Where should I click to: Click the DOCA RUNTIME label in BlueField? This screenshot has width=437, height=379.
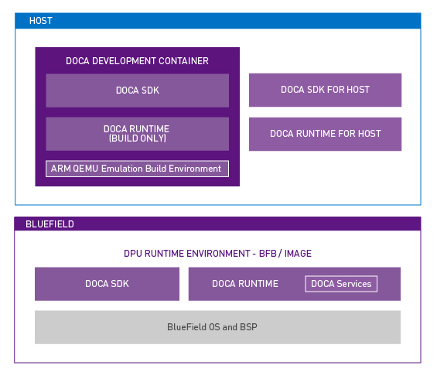pos(245,284)
